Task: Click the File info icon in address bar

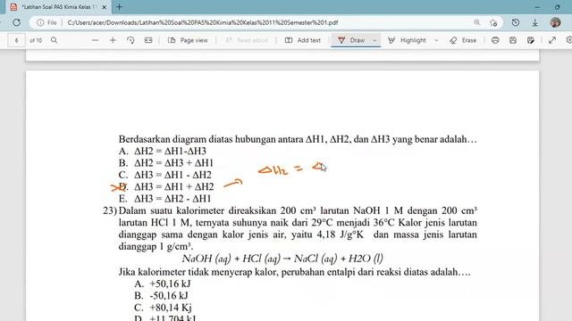Action: click(x=40, y=22)
